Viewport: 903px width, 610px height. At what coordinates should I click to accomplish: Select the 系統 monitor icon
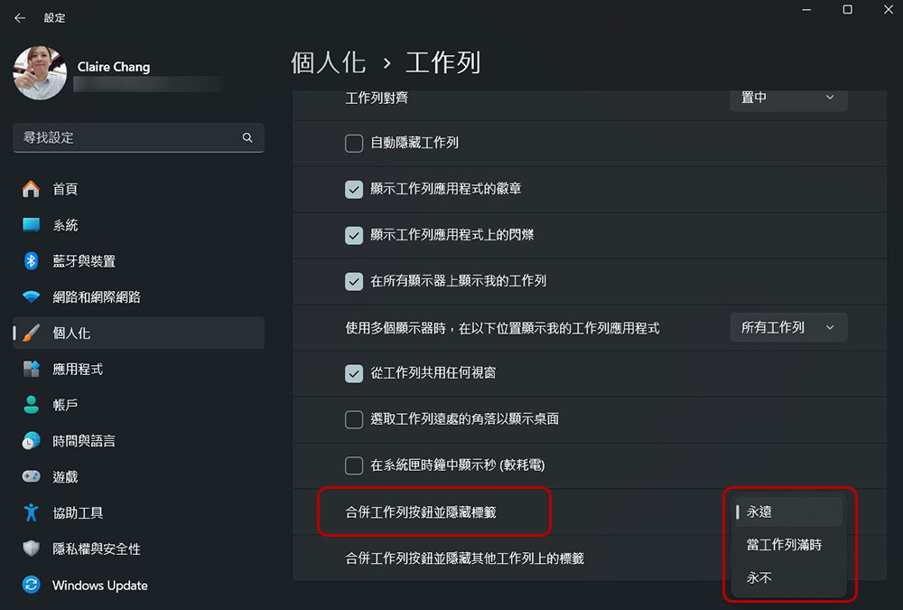[31, 225]
